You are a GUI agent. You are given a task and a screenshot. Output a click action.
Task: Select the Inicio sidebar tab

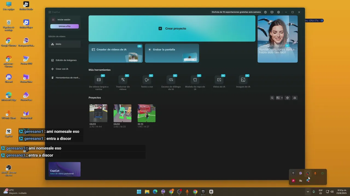click(65, 44)
